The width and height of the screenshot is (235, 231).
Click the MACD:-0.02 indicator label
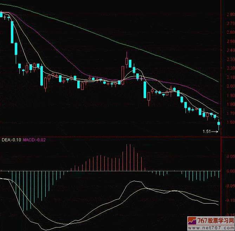[x=34, y=140]
